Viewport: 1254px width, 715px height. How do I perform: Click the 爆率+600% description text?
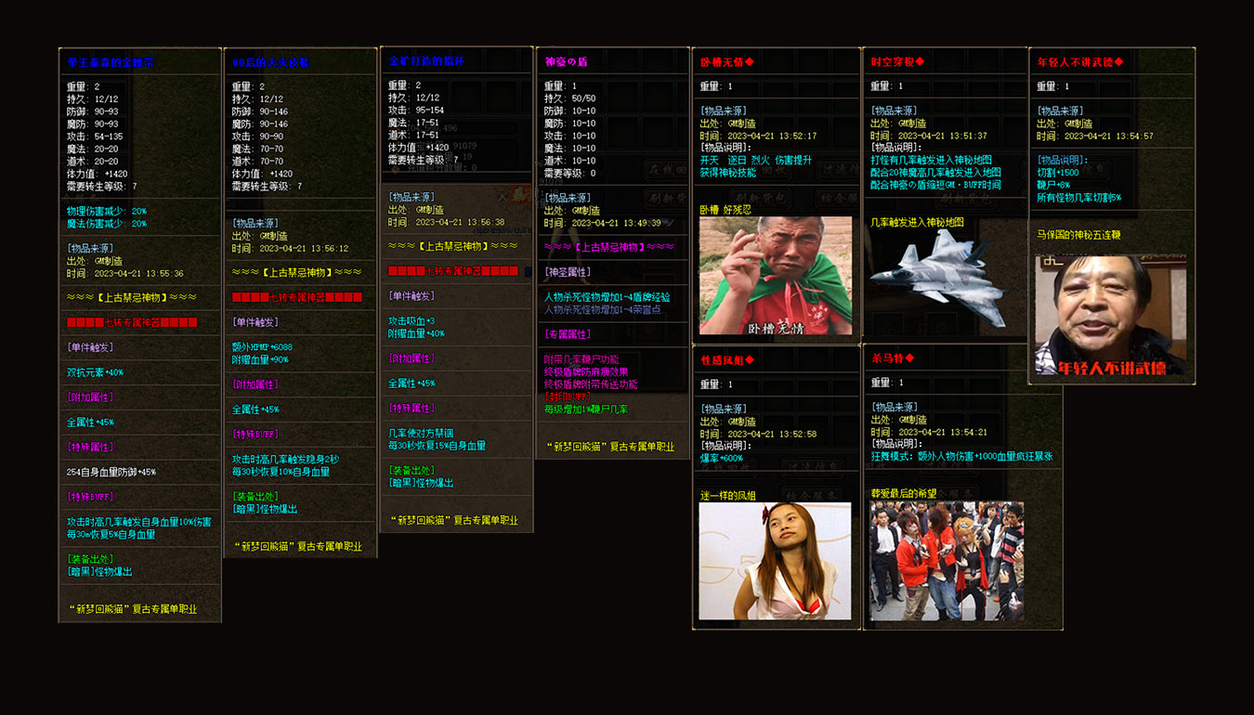click(x=722, y=458)
